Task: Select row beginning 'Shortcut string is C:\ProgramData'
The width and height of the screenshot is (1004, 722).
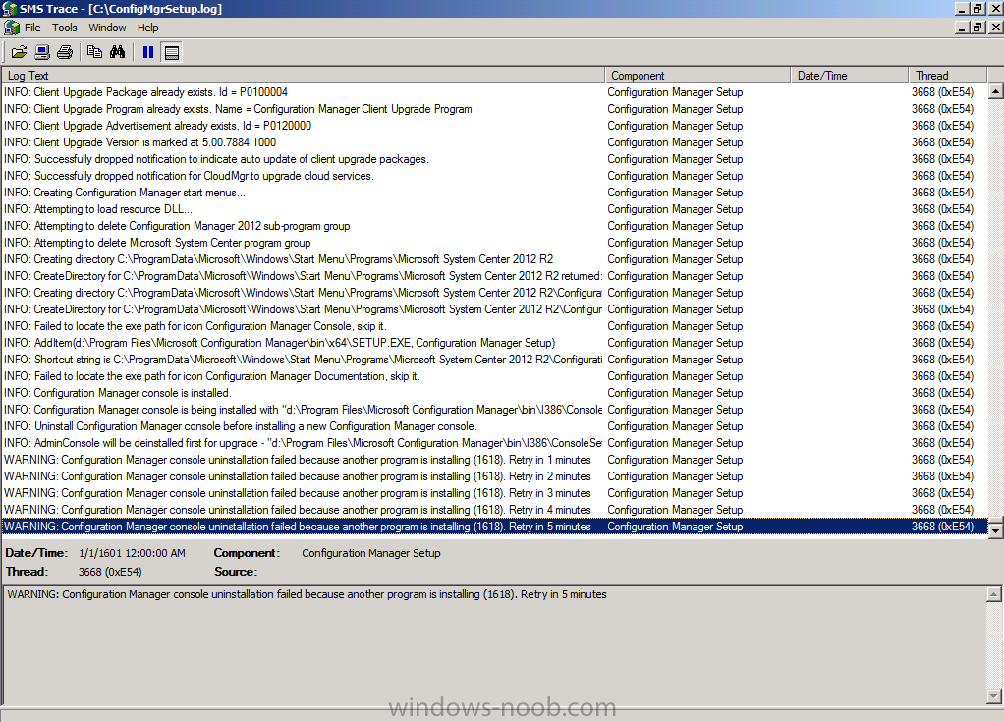Action: coord(494,360)
